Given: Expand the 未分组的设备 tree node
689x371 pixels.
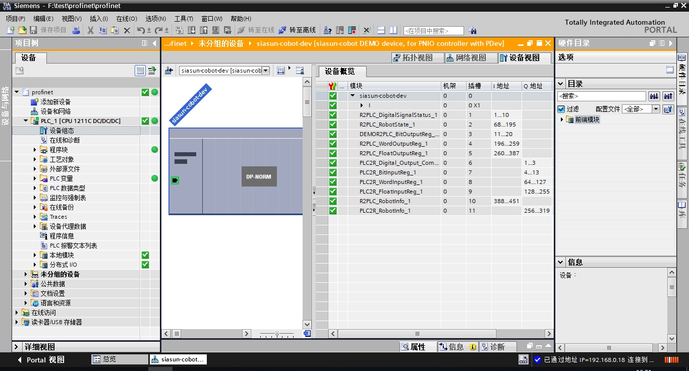Looking at the screenshot, I should click(x=26, y=274).
